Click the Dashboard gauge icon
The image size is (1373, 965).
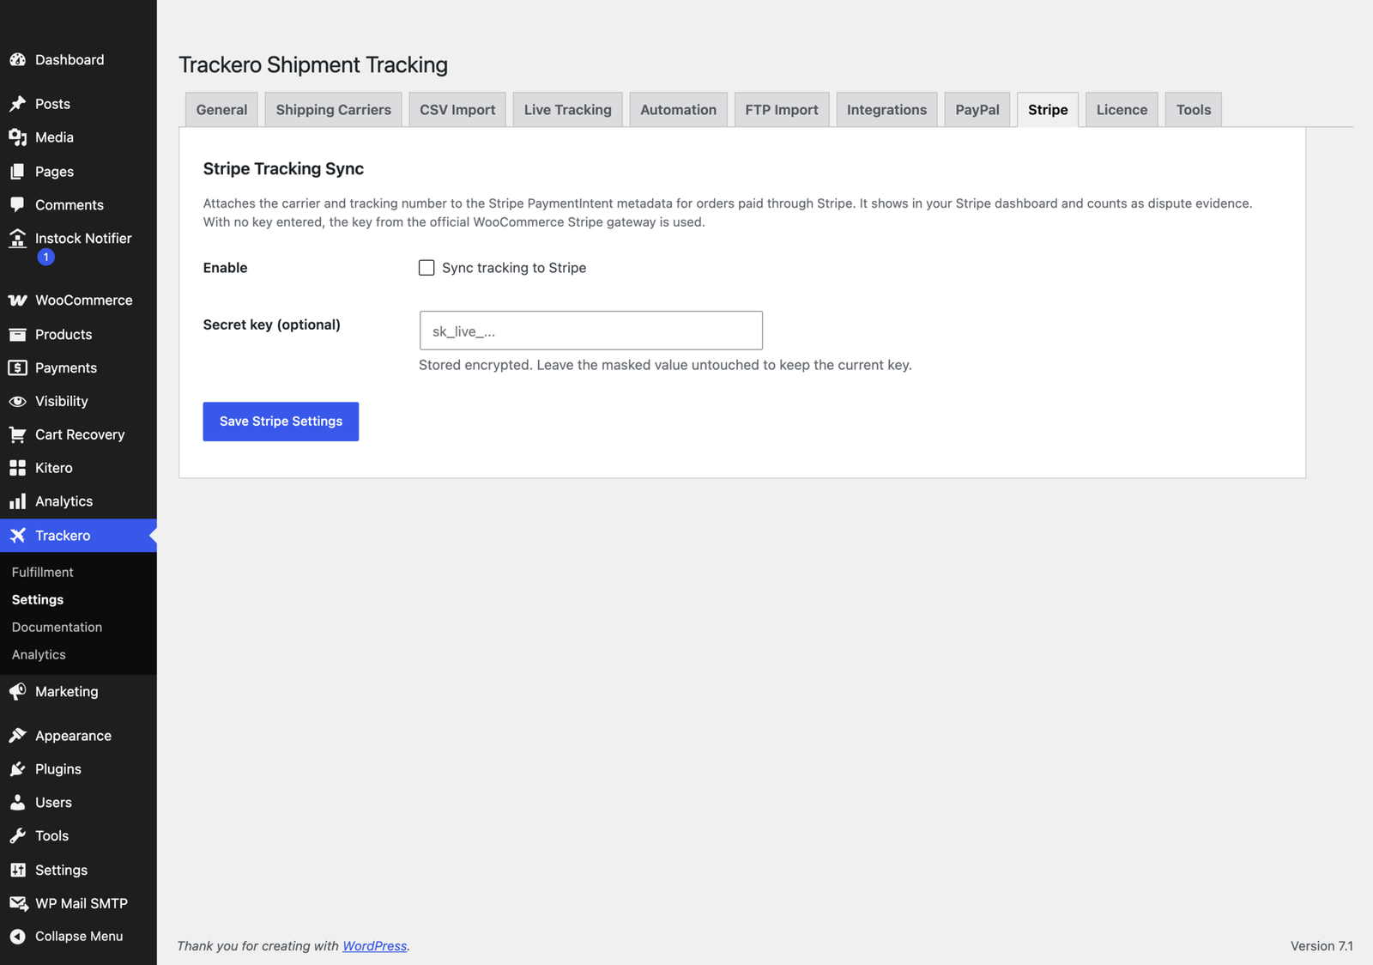[17, 60]
